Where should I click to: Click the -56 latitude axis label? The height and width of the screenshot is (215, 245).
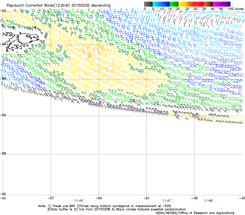tap(3, 115)
